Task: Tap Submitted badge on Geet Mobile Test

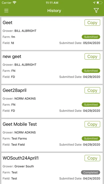Action: pos(91,139)
